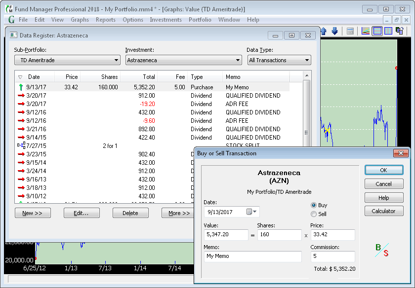The image size is (415, 288).
Task: Click the 'Purchase' type cell
Action: 202,87
